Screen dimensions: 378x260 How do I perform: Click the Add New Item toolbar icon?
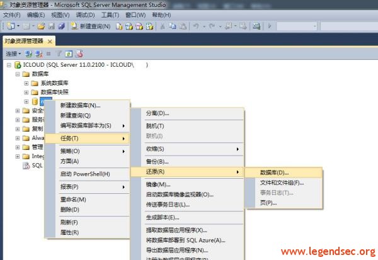(x=26, y=26)
